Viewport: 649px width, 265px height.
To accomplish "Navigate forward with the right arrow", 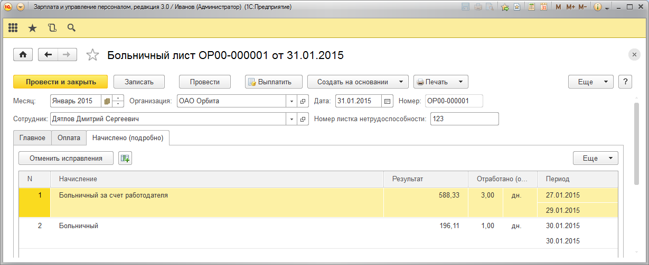I will coord(67,55).
